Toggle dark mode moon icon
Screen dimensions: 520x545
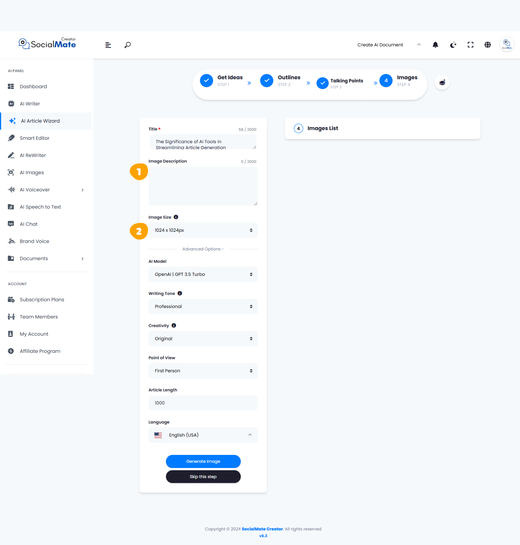453,45
